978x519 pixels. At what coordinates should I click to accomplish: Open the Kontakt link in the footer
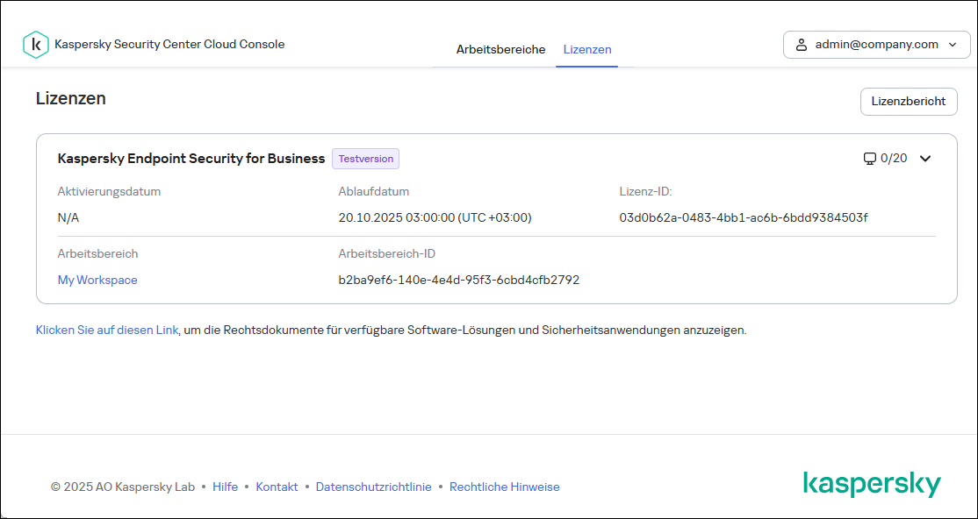277,487
